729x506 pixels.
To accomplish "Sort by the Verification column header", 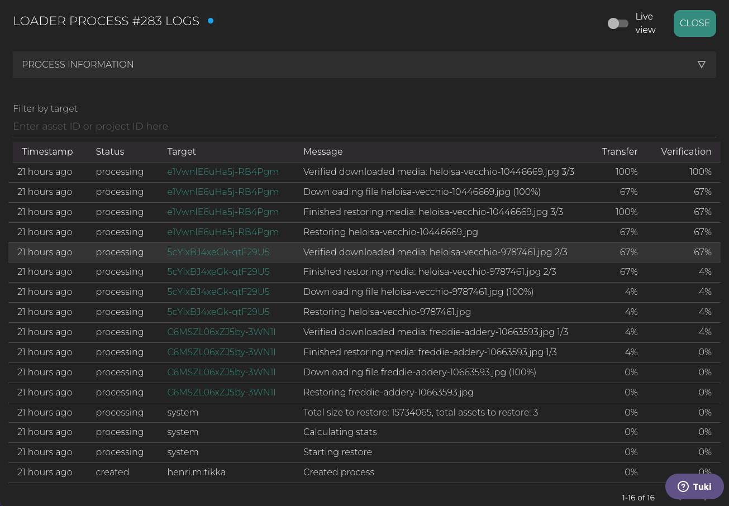I will (685, 152).
